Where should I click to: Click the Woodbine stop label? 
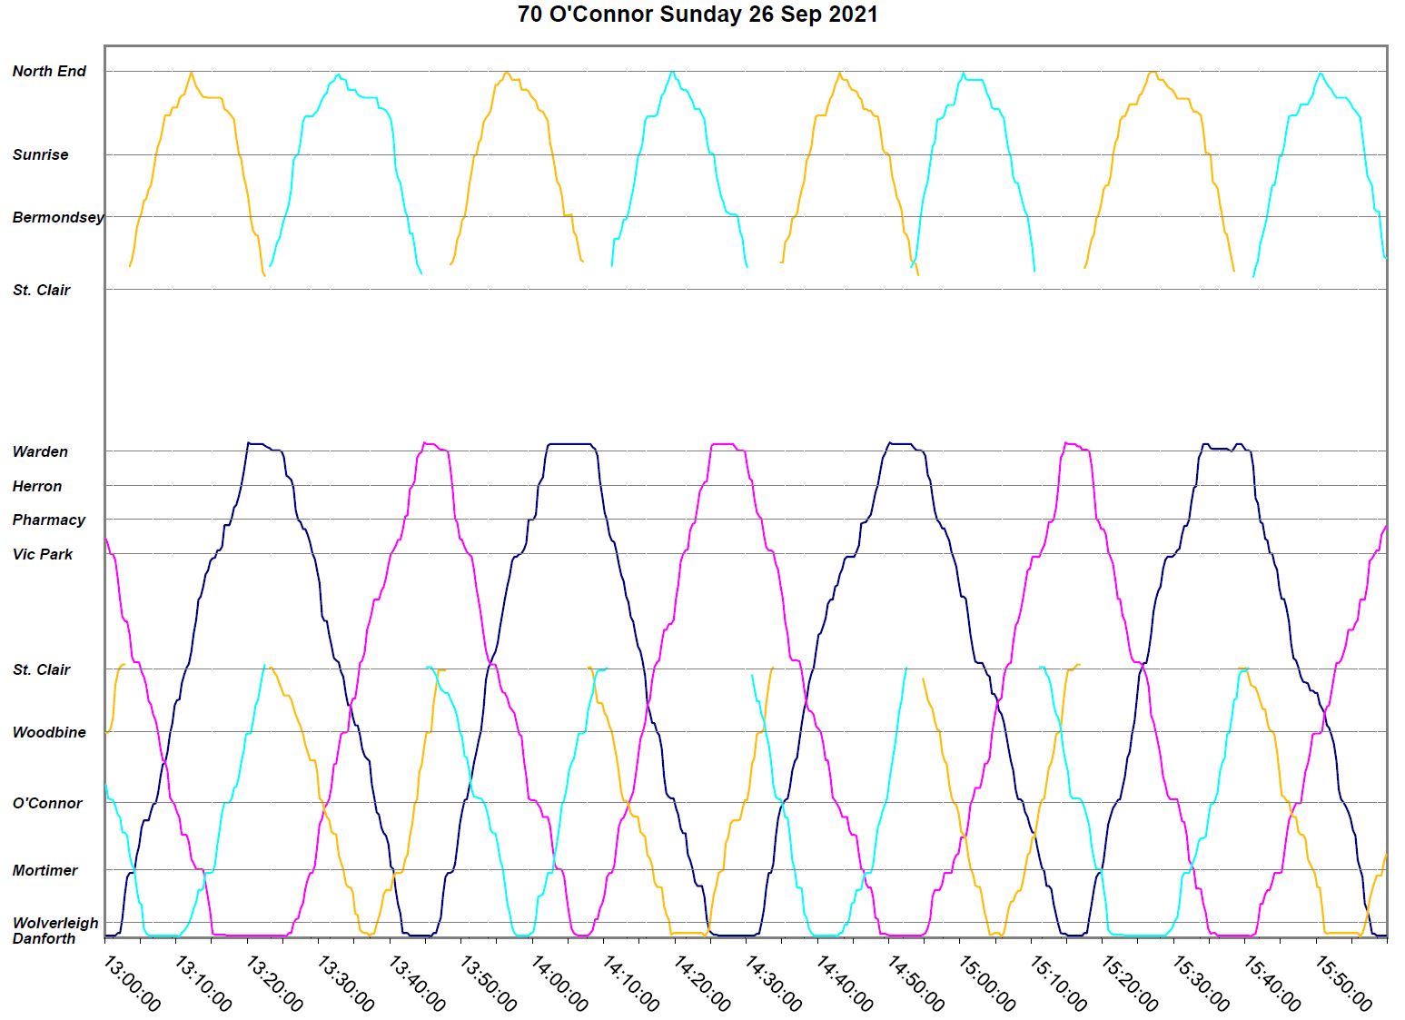(x=49, y=733)
